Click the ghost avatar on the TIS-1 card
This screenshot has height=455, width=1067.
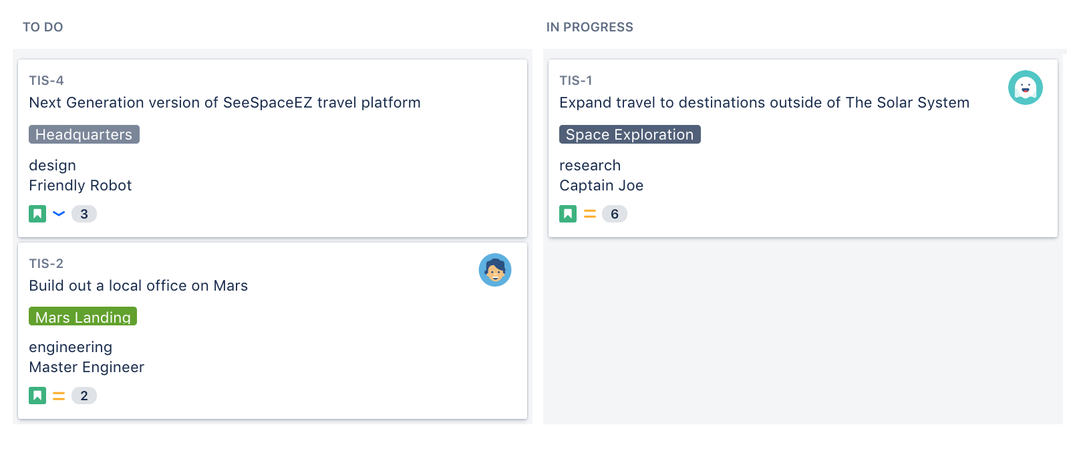[1025, 88]
